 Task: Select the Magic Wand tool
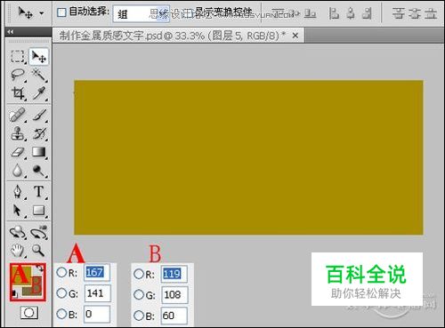39,75
